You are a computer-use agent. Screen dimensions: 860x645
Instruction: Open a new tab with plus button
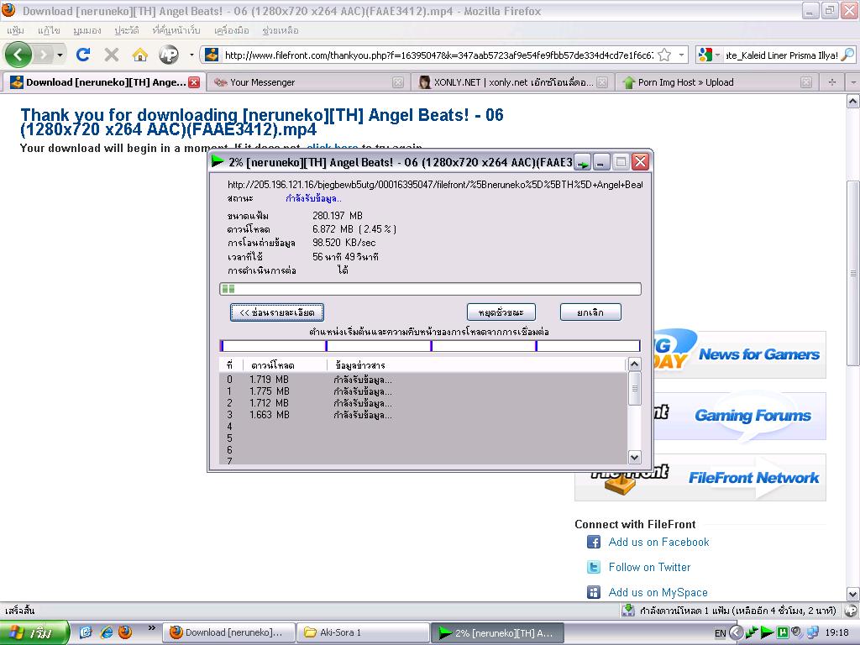(832, 82)
